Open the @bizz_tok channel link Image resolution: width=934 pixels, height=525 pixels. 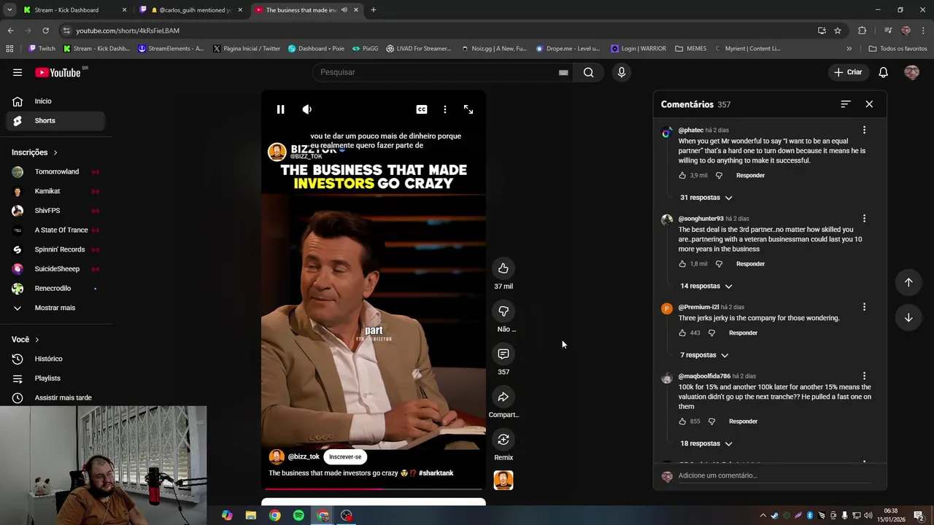[304, 457]
